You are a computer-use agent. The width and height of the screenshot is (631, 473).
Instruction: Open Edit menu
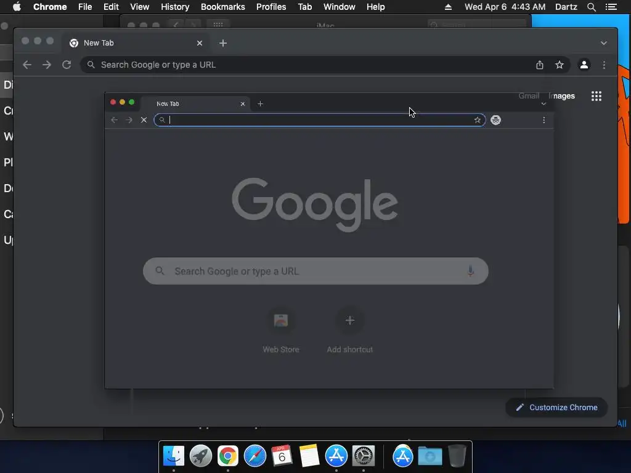111,7
